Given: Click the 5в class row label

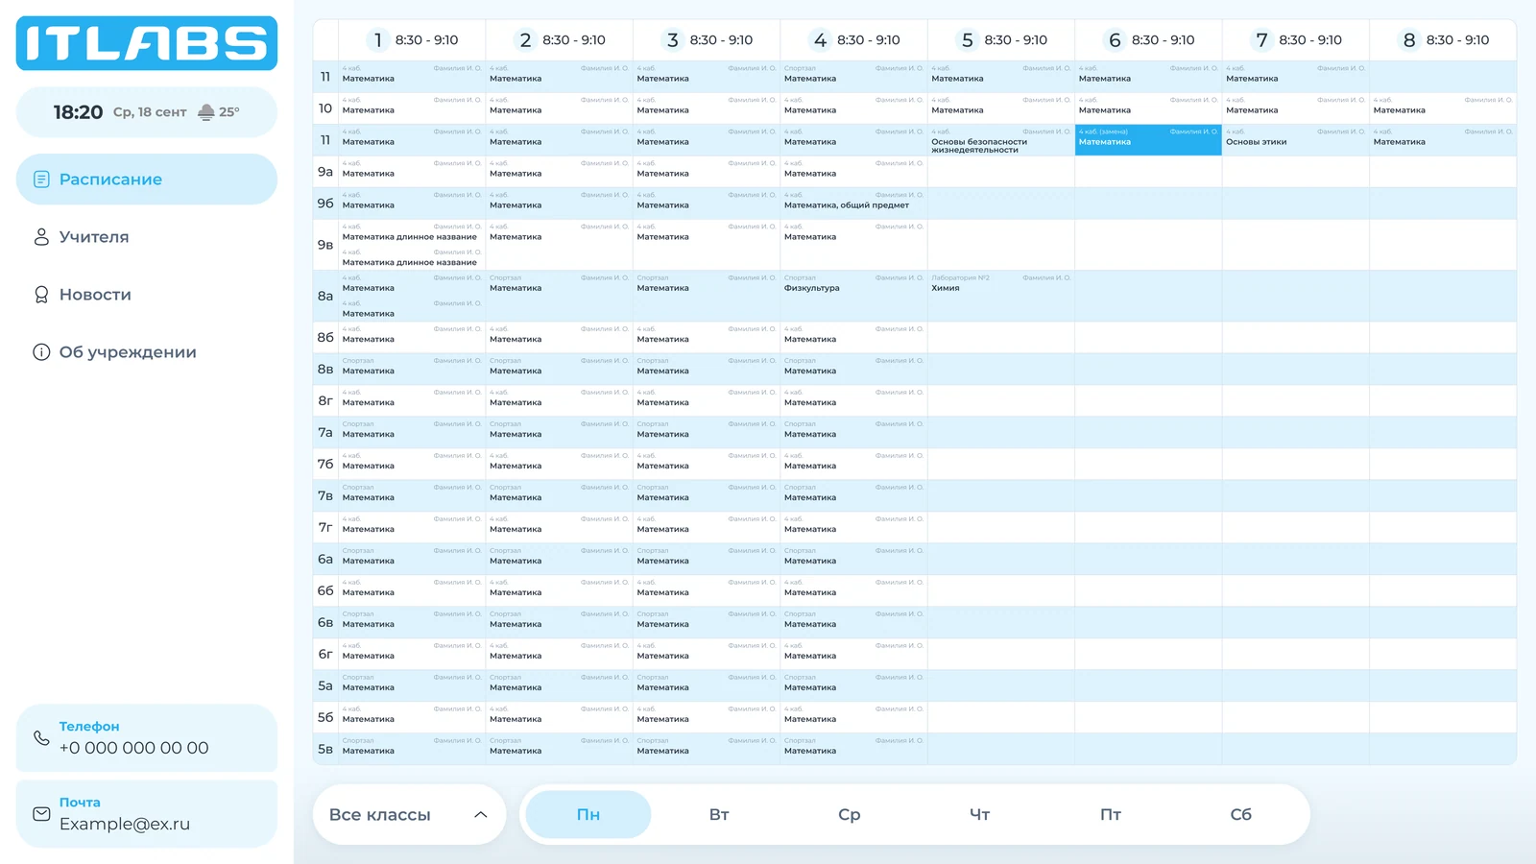Looking at the screenshot, I should (x=325, y=749).
